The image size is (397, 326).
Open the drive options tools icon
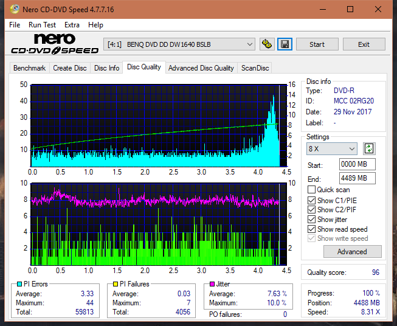pyautogui.click(x=267, y=44)
